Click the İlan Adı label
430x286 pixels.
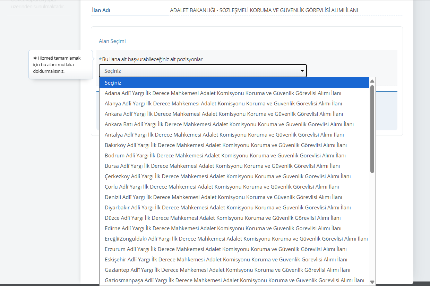point(101,10)
